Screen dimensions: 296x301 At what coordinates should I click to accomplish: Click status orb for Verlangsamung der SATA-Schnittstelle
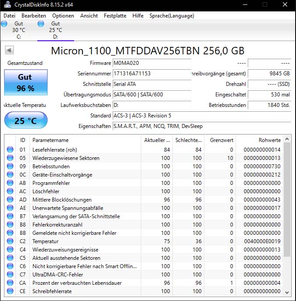click(x=10, y=216)
